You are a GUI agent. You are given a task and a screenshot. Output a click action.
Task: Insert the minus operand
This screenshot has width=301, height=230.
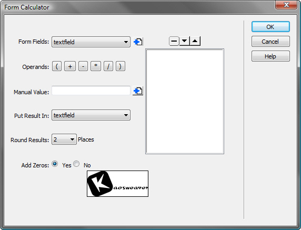click(x=83, y=66)
